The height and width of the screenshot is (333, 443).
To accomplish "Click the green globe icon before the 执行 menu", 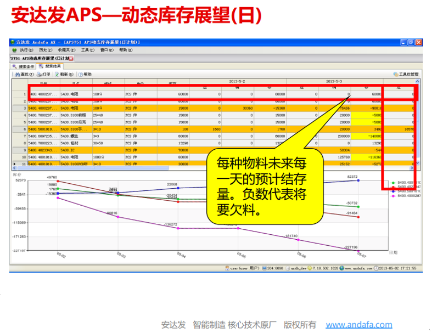I will [x=15, y=50].
